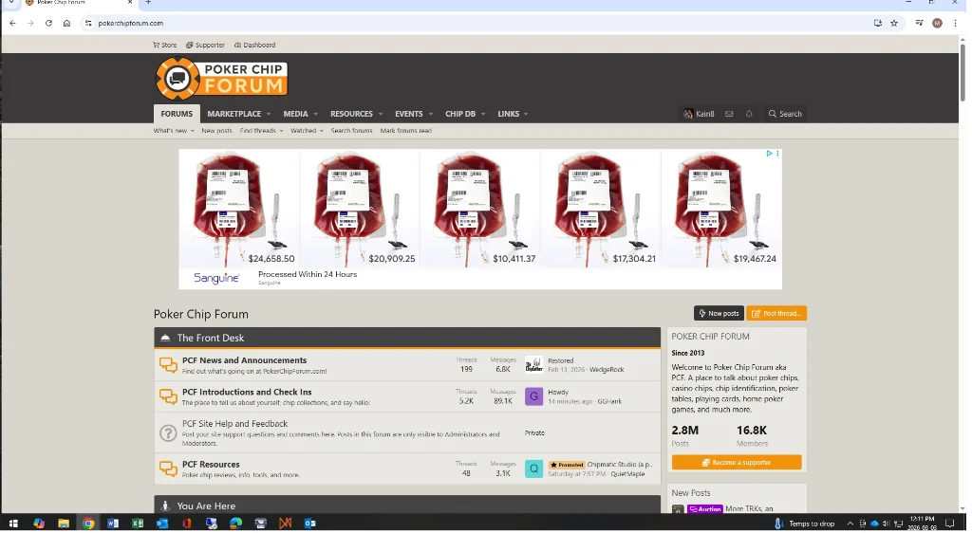Open the EVENTS navigation tab
The width and height of the screenshot is (972, 533).
[x=409, y=114]
